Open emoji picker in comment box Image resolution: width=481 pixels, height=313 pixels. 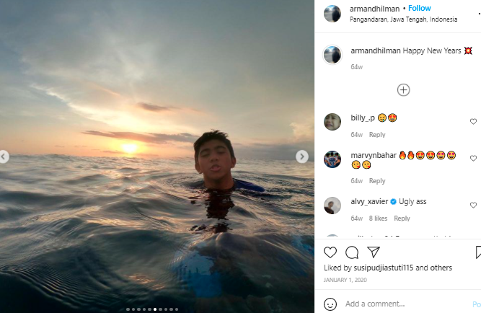[330, 304]
